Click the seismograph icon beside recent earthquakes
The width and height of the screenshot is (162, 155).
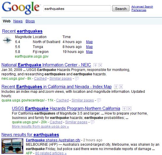point(7,40)
